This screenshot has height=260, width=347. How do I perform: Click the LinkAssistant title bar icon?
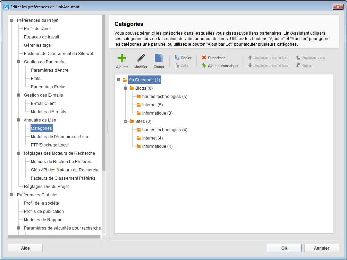point(6,7)
